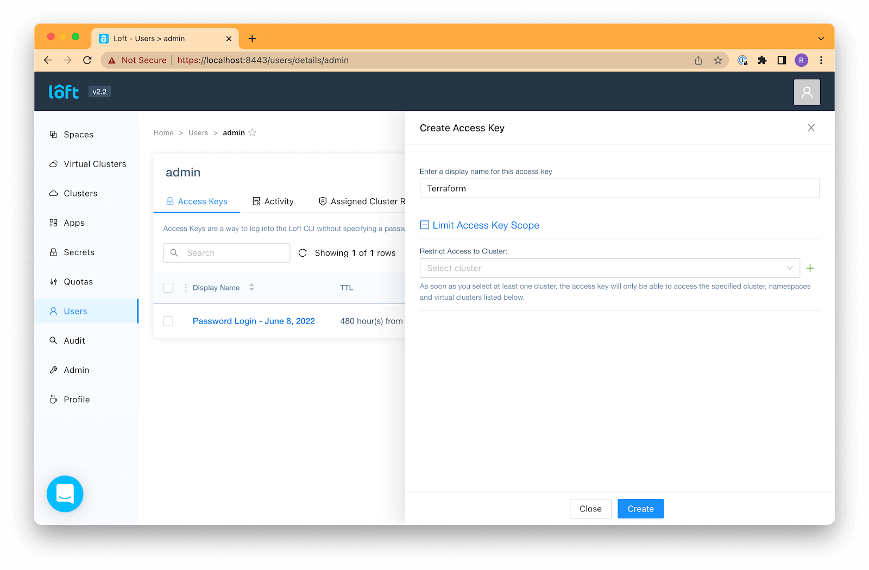This screenshot has height=570, width=869.
Task: Select all access keys checkbox in header
Action: (x=168, y=288)
